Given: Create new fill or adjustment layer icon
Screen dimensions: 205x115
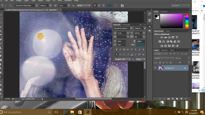Looking at the screenshot, I should [x=173, y=99].
